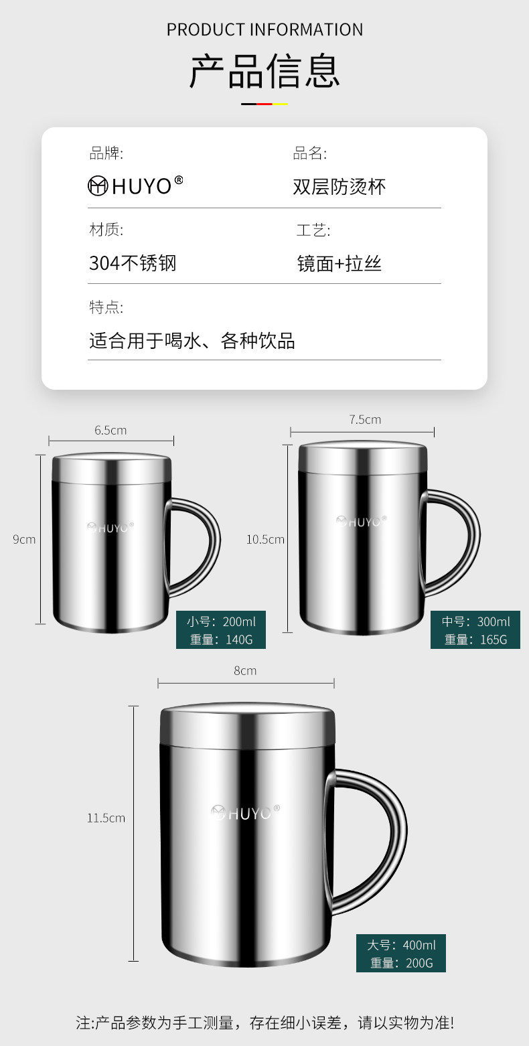Screen dimensions: 529x1046
Task: Click the 小号: 200ml green label
Action: click(221, 630)
